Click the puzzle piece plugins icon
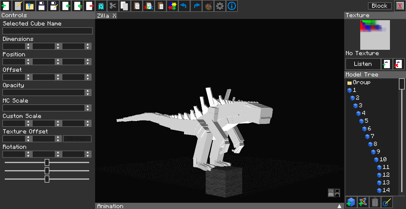Viewport: 406px width, 209px height. [172, 6]
